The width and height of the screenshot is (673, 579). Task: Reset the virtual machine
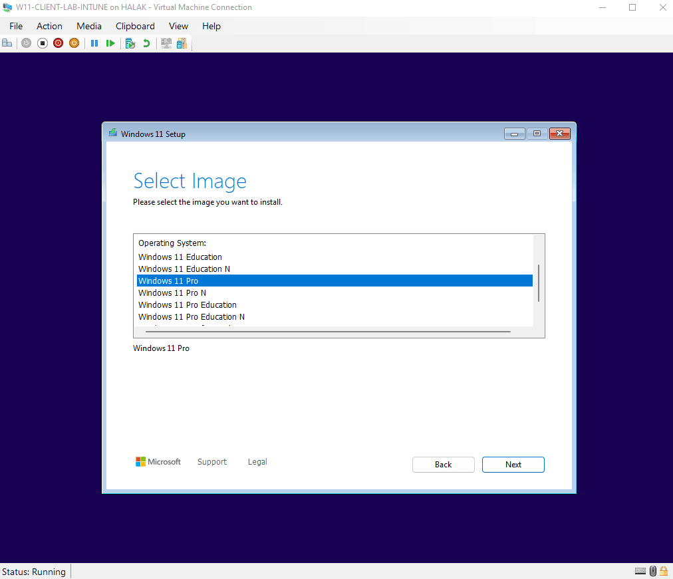tap(110, 43)
